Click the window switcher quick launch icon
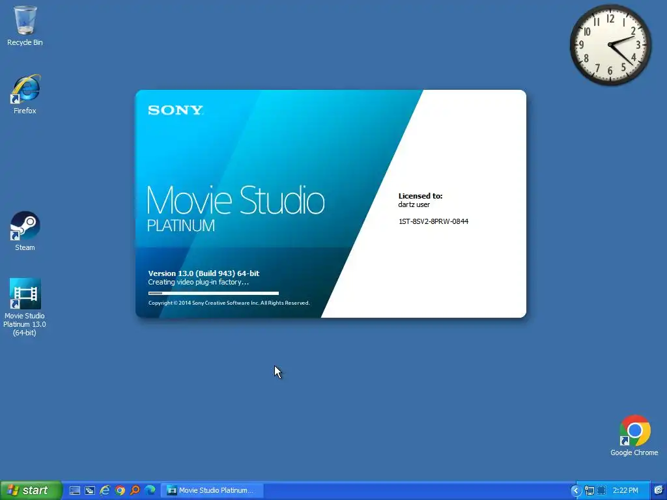The width and height of the screenshot is (667, 500). point(90,491)
